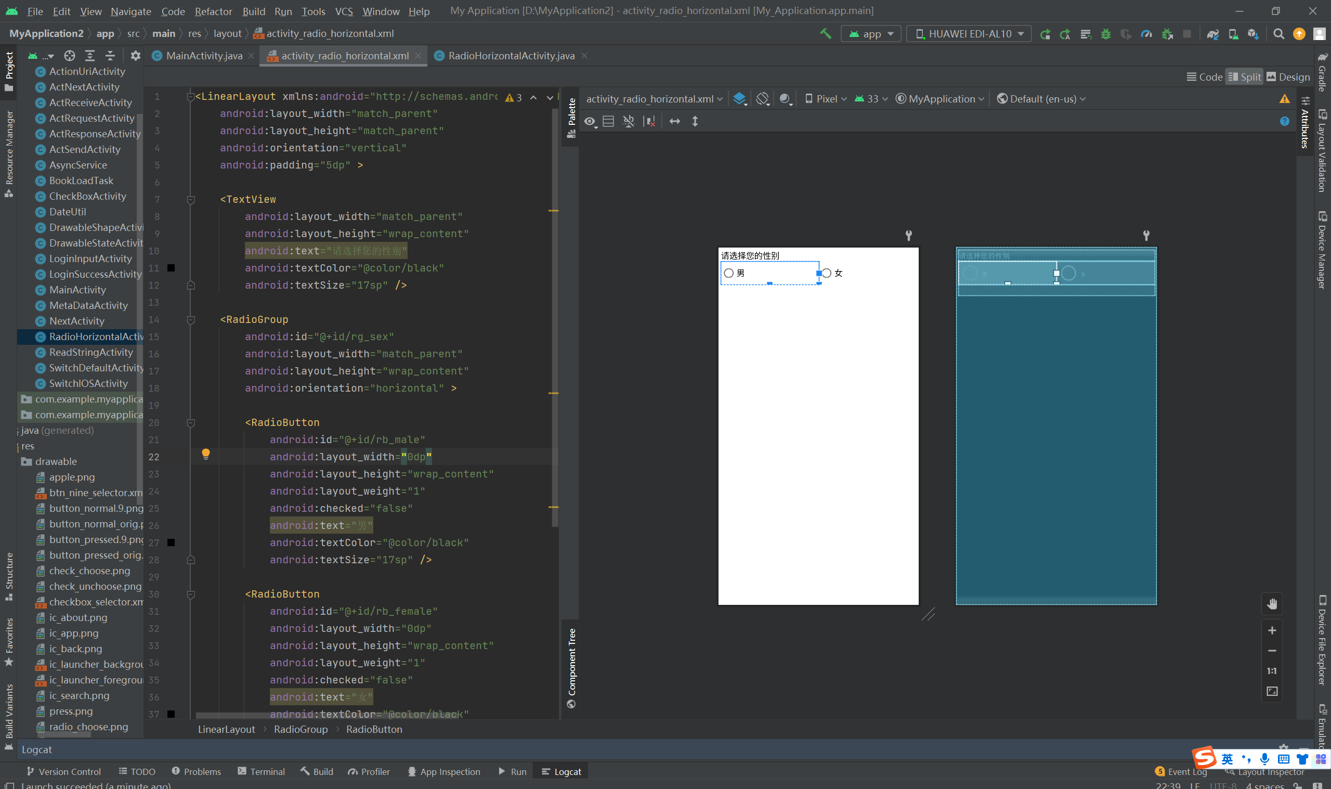Zoom in using the plus icon
This screenshot has height=789, width=1331.
coord(1272,630)
